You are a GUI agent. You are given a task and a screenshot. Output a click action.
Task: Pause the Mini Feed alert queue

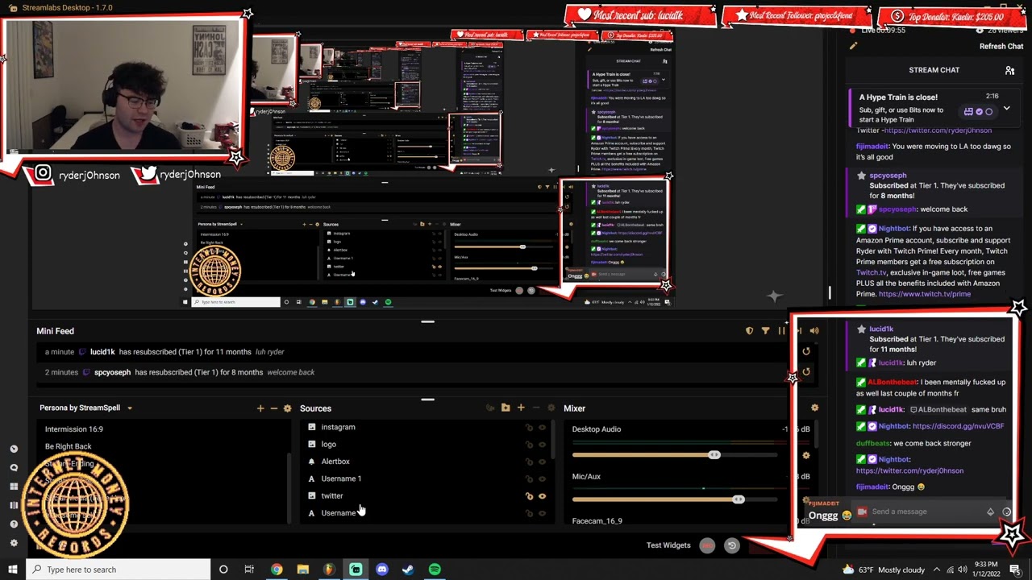point(781,331)
